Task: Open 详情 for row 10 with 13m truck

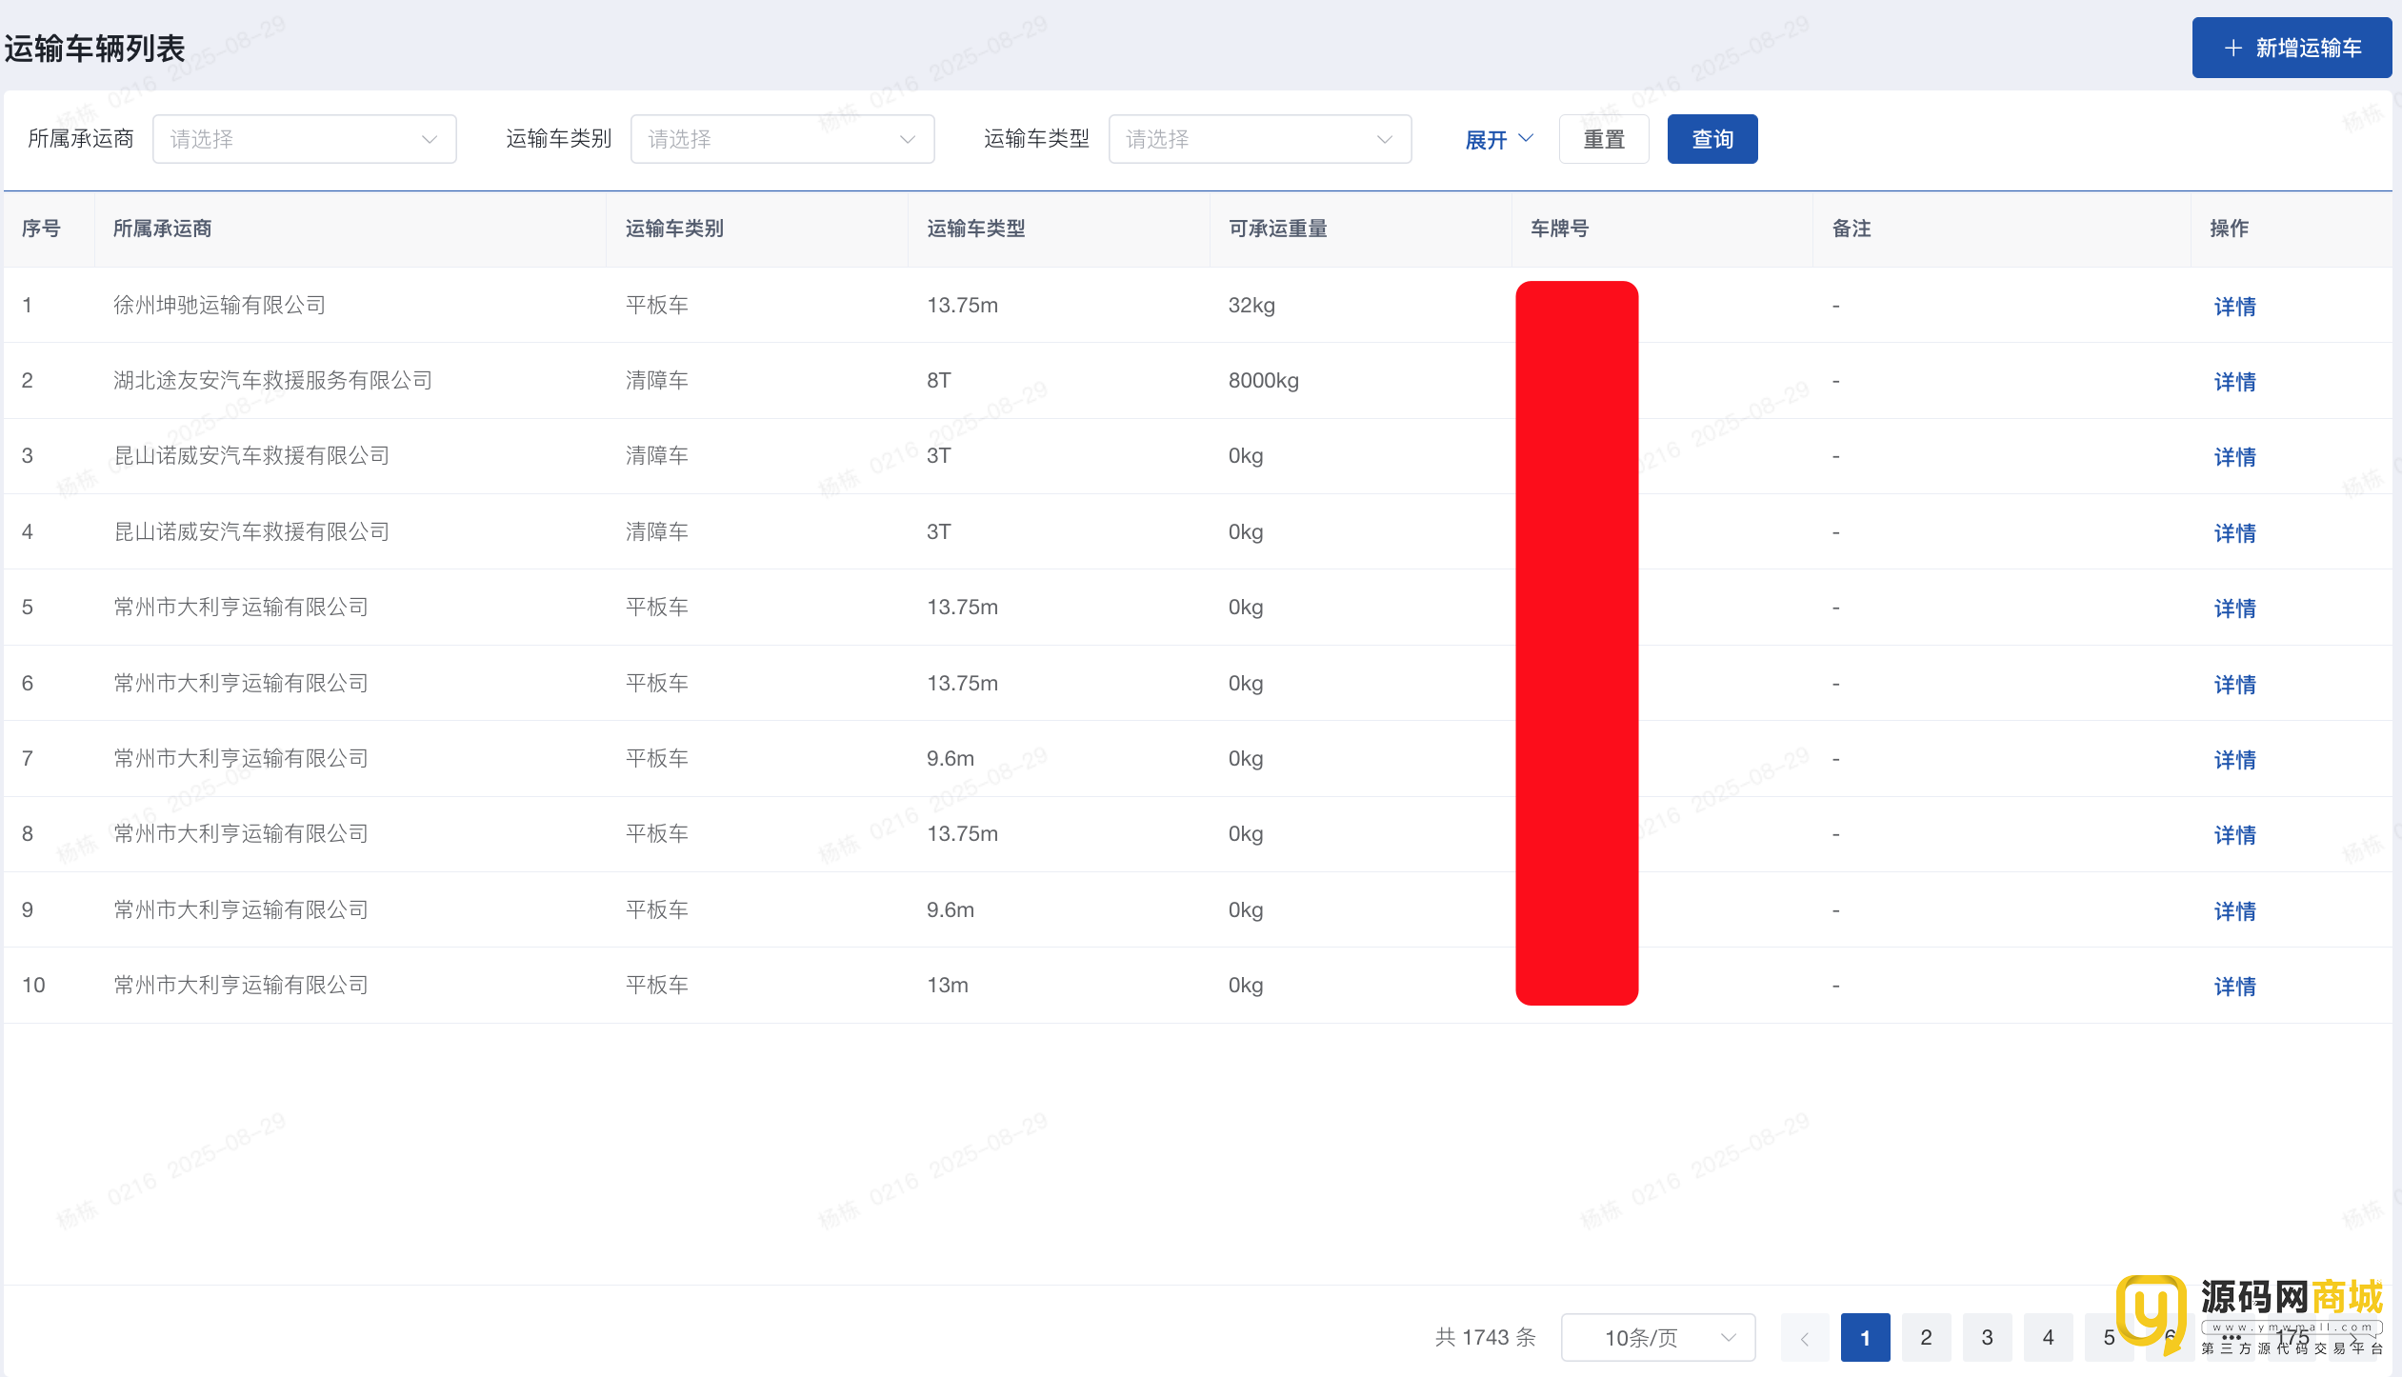Action: [2233, 986]
